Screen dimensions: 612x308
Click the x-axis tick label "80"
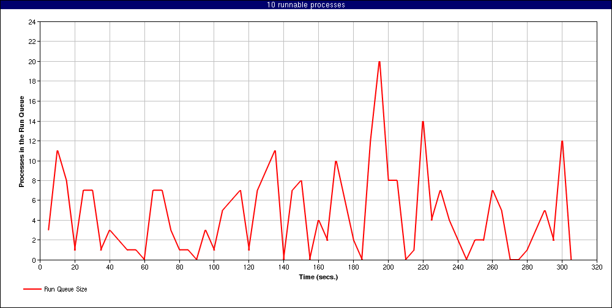point(179,267)
